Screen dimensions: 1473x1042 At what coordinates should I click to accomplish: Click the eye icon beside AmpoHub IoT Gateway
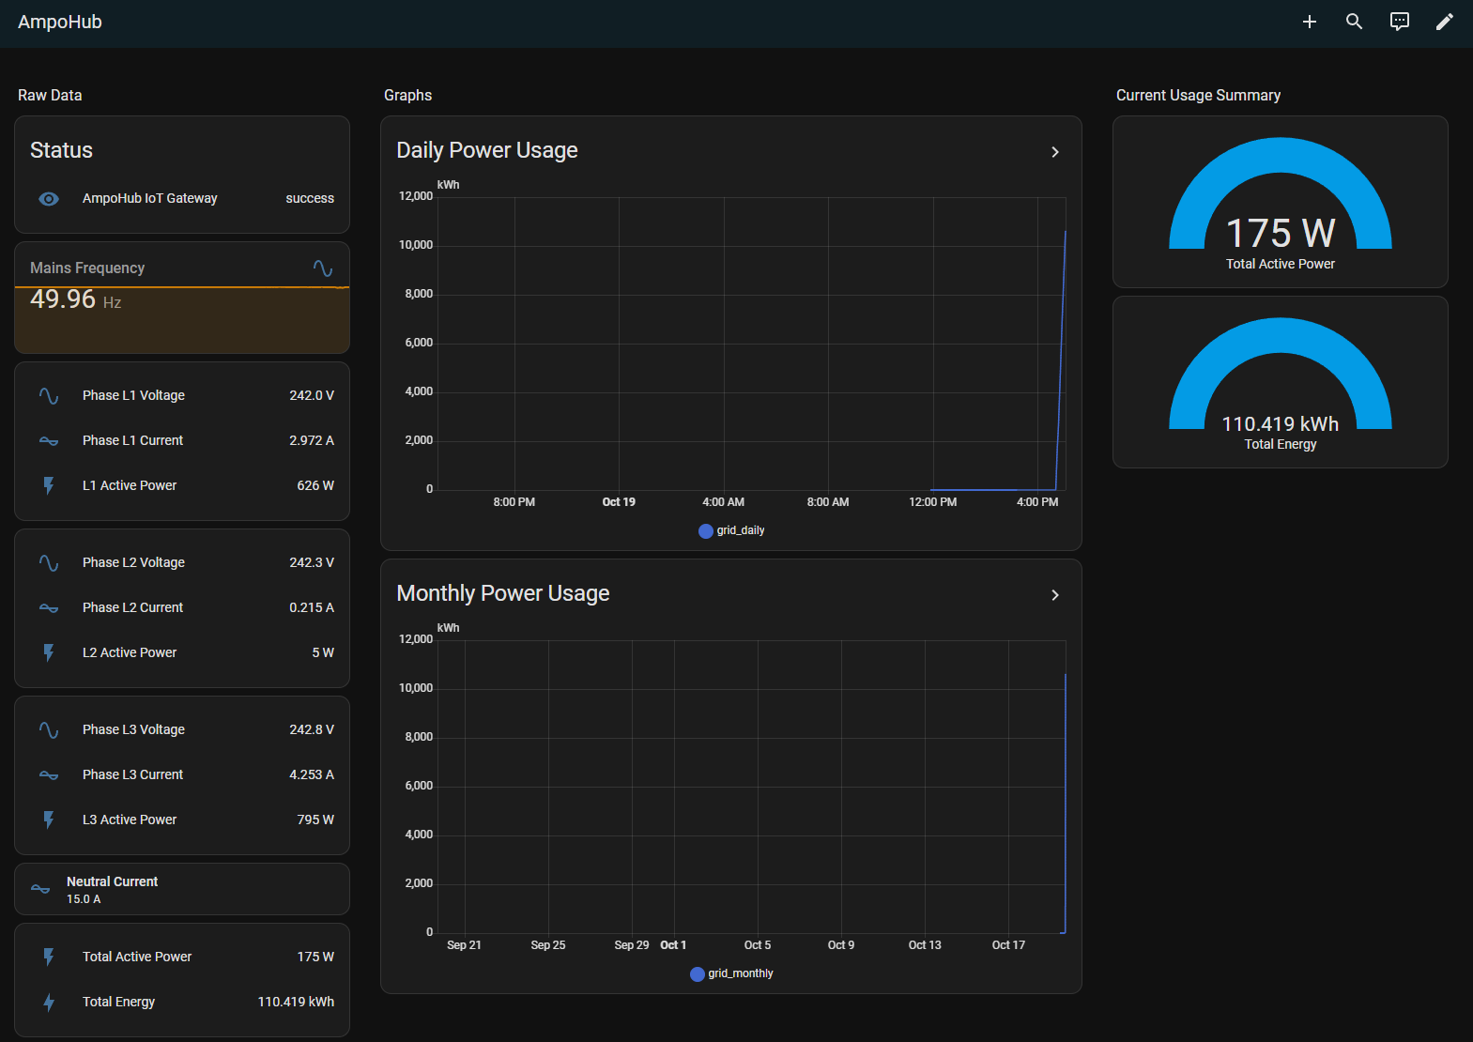click(x=49, y=199)
